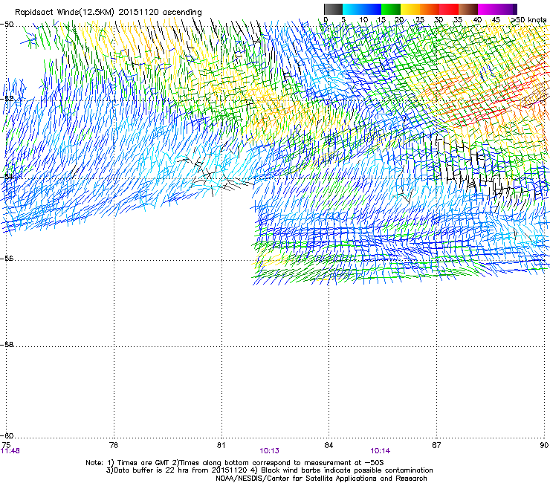Click the gray 0-5 knots legend swatch

333,9
